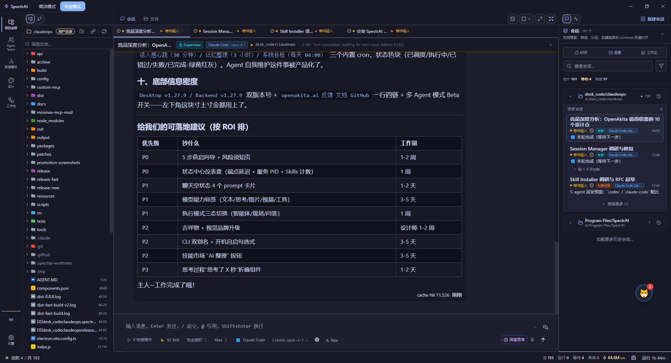Switch to 简洁模式
This screenshot has width=671, height=363.
point(47,6)
